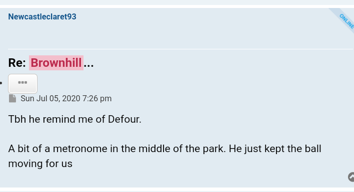Click the '7:26 pm' timestamp text

coord(97,99)
